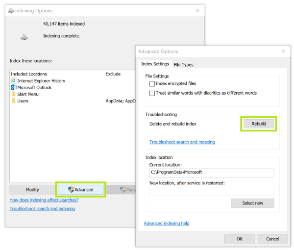Confirm with the OK button

(239, 239)
